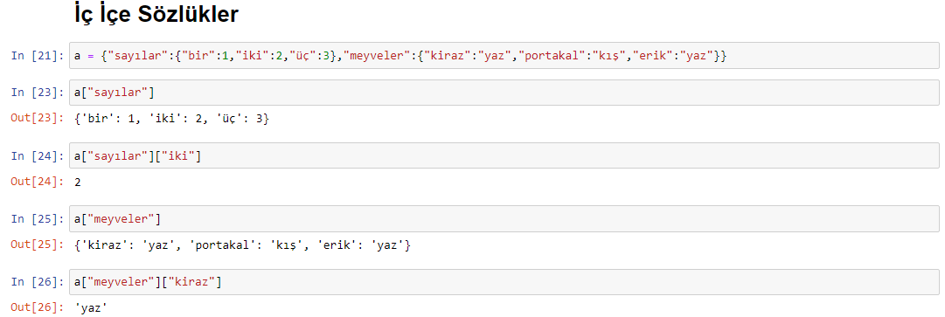Select the In [26] cell a["meyveler"]["kiraz"]

[504, 281]
